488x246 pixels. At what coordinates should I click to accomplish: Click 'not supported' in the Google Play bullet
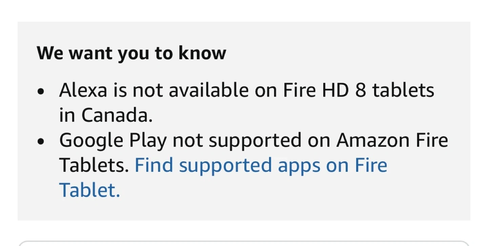pos(237,140)
